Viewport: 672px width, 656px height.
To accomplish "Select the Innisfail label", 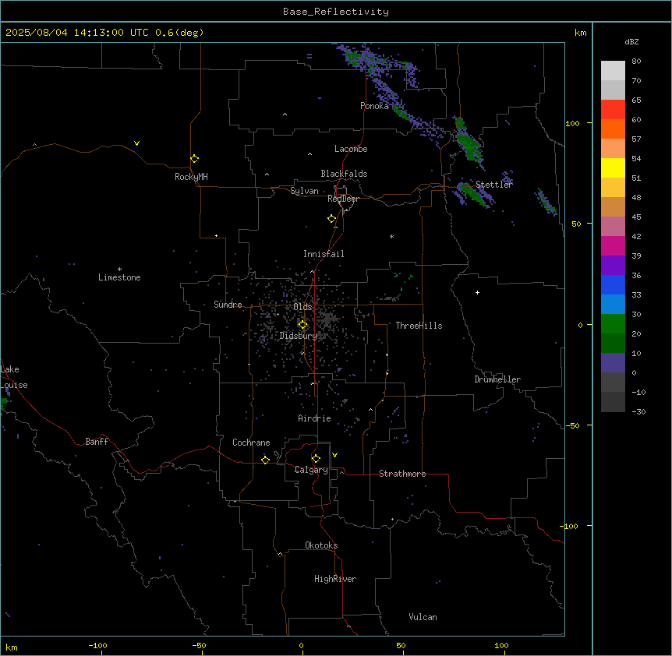I will coord(324,254).
